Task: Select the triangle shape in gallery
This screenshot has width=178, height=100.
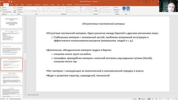Action: pos(81,10)
